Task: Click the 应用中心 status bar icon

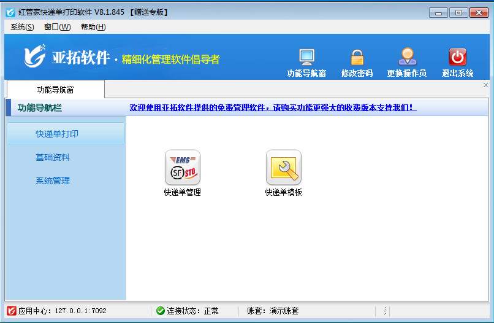Action: pyautogui.click(x=11, y=311)
